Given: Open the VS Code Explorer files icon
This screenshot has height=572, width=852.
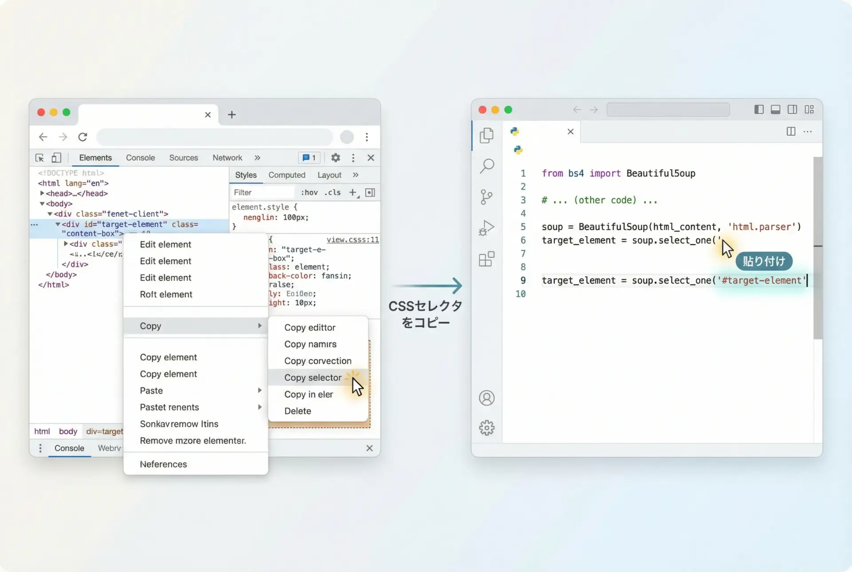Looking at the screenshot, I should [486, 135].
